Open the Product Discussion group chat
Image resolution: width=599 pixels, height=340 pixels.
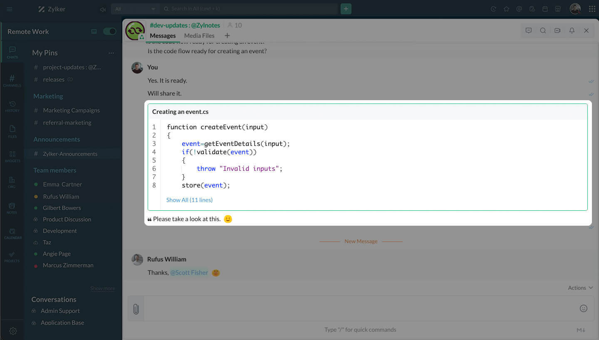click(x=67, y=219)
